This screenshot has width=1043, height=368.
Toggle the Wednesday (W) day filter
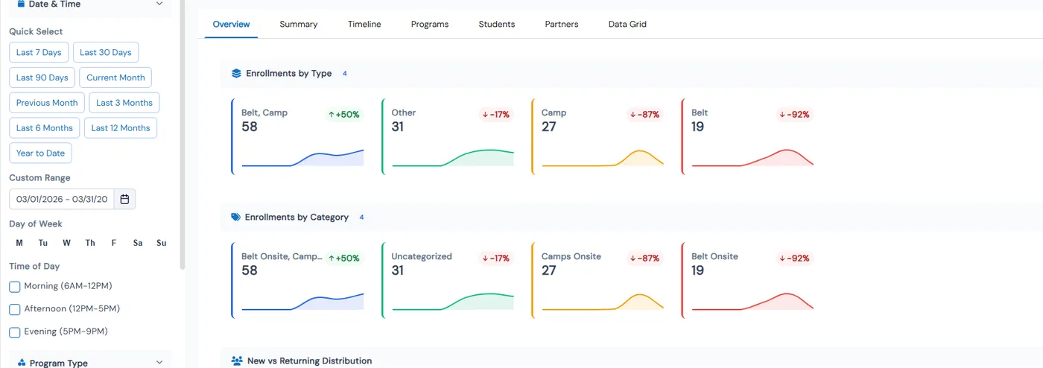(x=66, y=243)
